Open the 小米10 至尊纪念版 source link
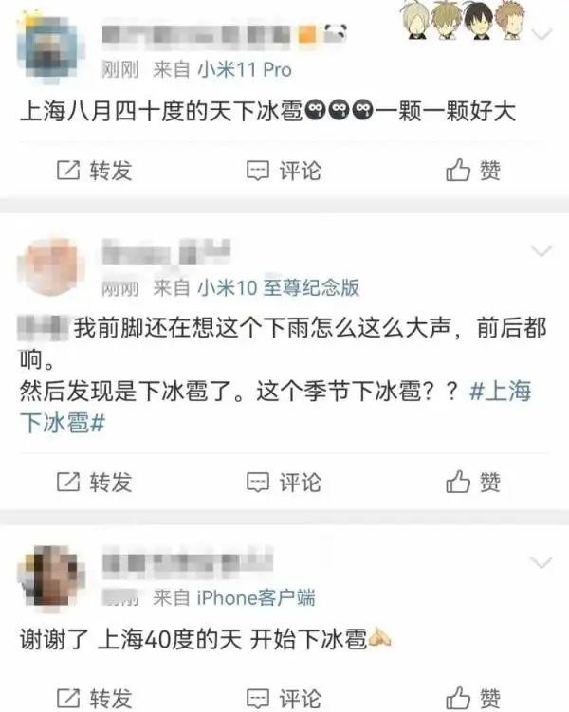Viewport: 569px width, 712px height. [279, 287]
